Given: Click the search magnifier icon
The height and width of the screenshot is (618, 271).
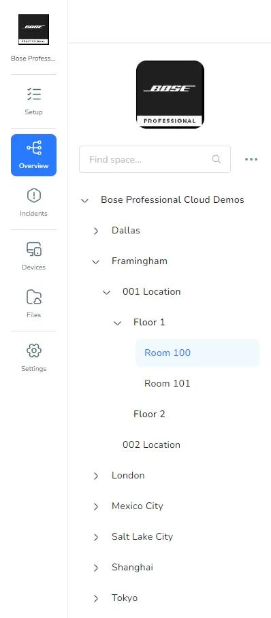Looking at the screenshot, I should click(216, 159).
